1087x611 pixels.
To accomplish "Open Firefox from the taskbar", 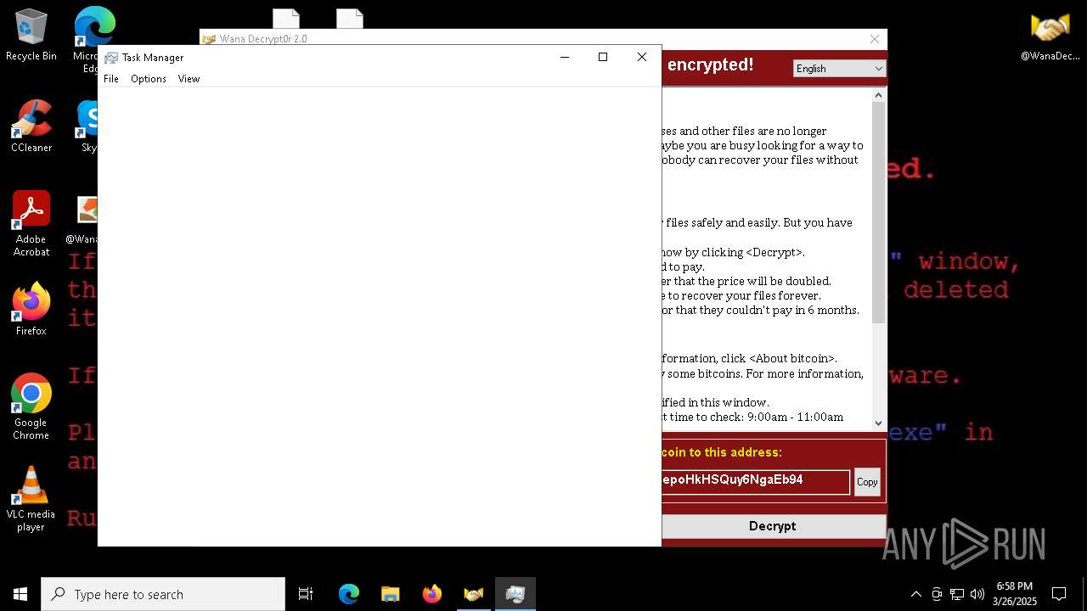I will (431, 594).
